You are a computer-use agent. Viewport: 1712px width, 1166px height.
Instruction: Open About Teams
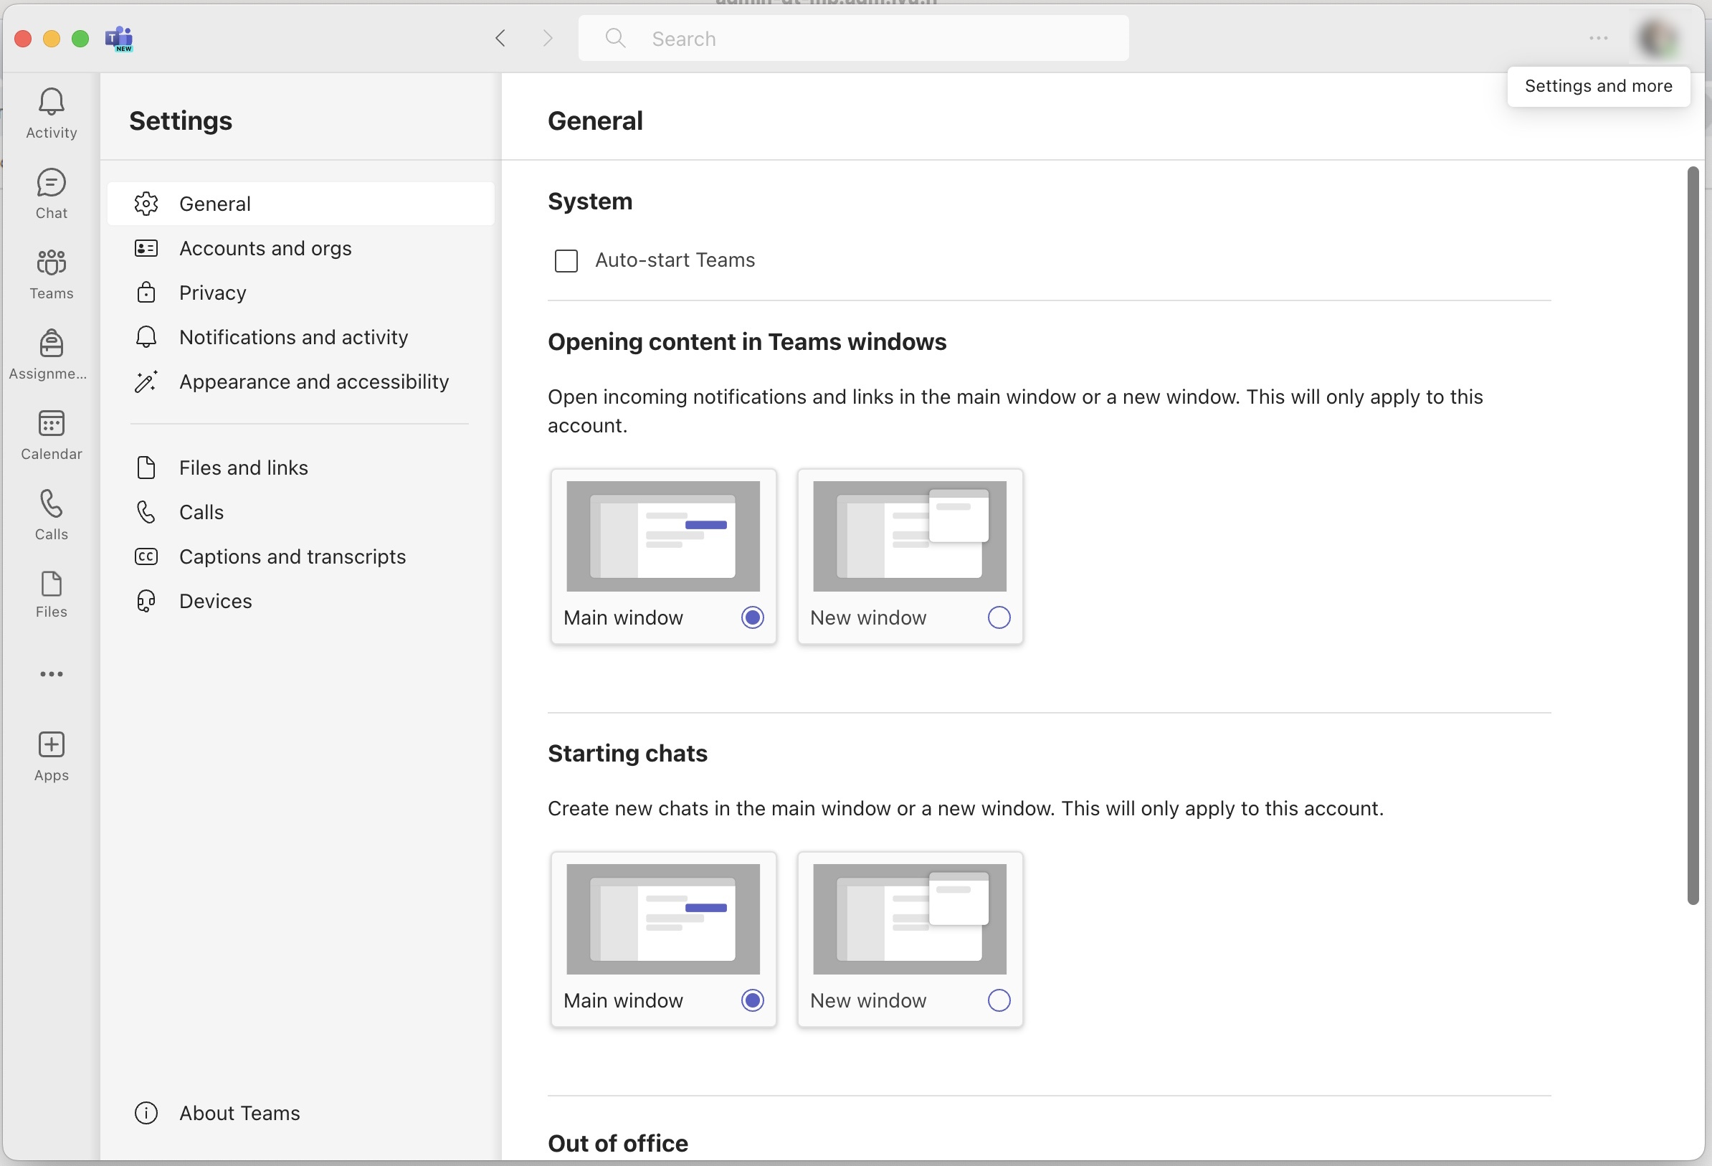(239, 1112)
